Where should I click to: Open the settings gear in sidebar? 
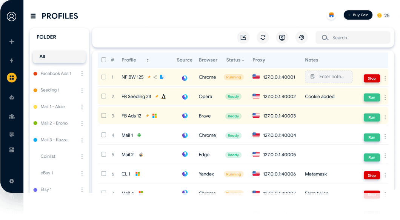tap(12, 181)
